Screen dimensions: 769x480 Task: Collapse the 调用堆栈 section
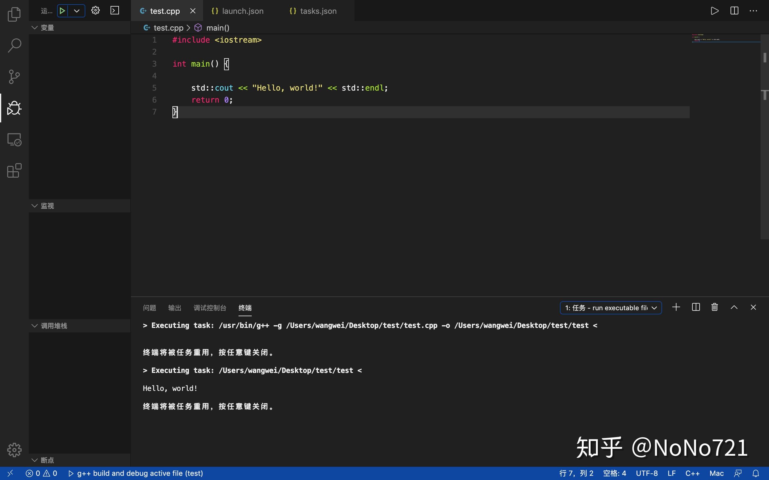34,325
